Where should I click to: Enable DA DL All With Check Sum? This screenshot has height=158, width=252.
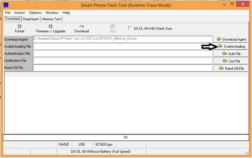click(130, 29)
